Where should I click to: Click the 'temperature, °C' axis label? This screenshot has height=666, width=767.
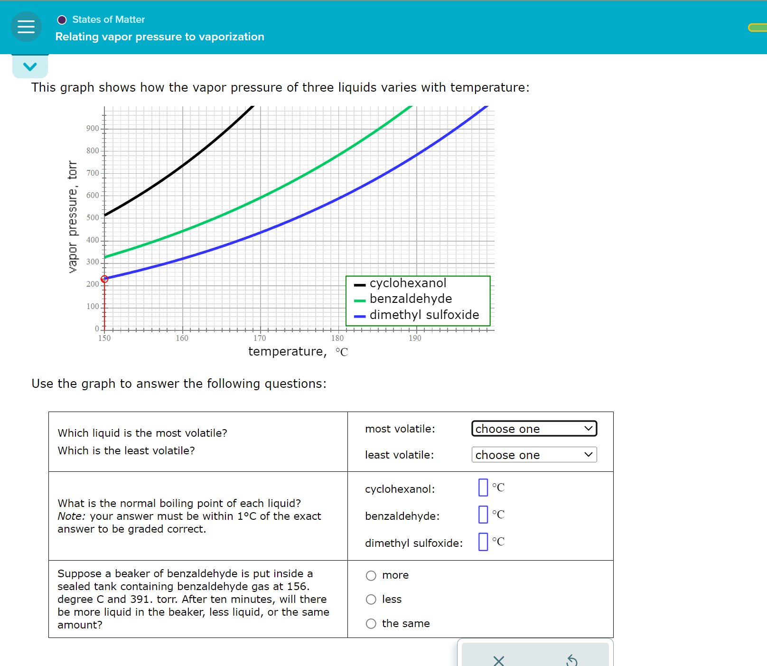tap(298, 352)
